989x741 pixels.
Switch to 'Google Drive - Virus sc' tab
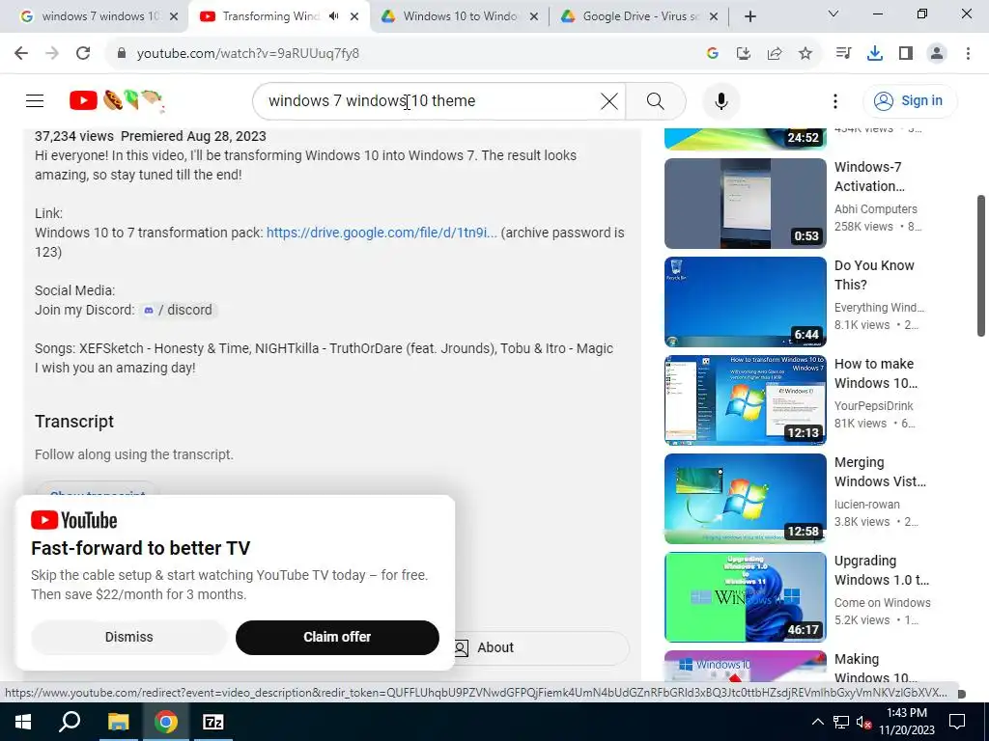pos(640,16)
